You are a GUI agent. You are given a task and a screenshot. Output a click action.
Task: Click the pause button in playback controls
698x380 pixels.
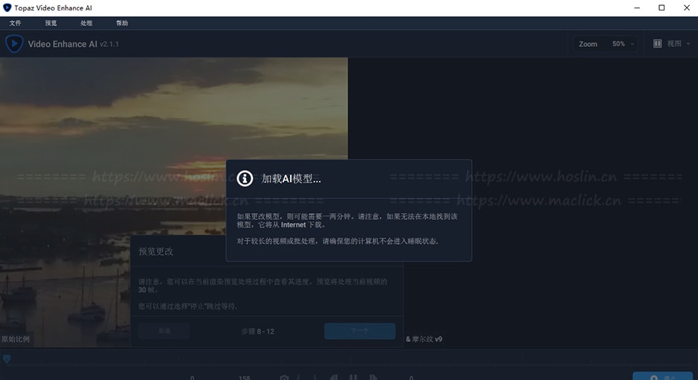pyautogui.click(x=353, y=378)
